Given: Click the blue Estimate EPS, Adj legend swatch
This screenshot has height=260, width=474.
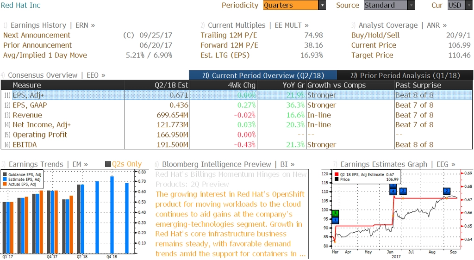Looking at the screenshot, I should tap(5, 180).
